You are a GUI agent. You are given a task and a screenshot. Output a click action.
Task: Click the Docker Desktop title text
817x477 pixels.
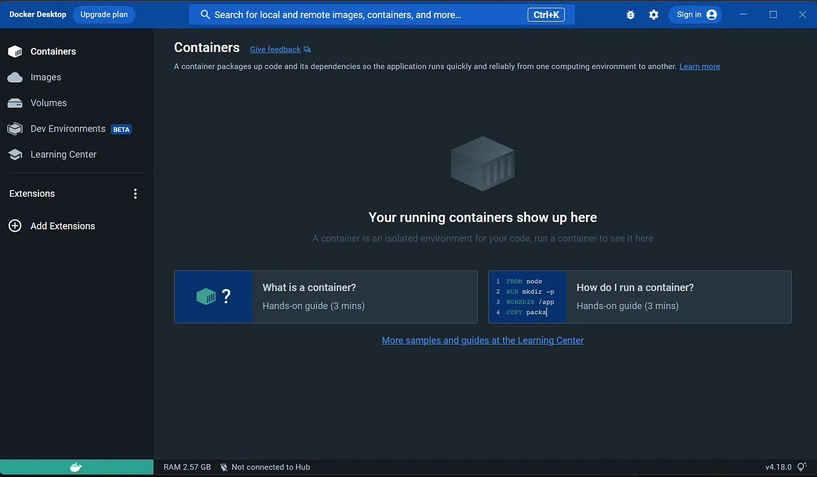point(38,15)
